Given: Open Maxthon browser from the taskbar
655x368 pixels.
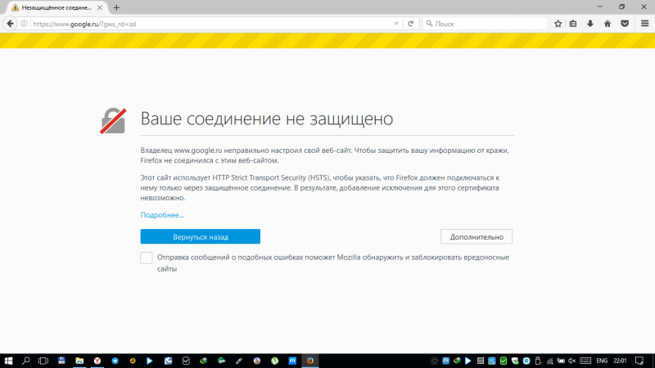Looking at the screenshot, I should 292,361.
